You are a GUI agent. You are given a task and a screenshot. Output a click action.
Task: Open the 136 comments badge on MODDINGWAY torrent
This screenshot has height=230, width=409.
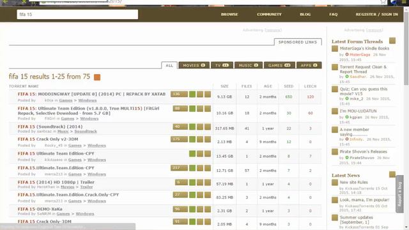click(179, 94)
